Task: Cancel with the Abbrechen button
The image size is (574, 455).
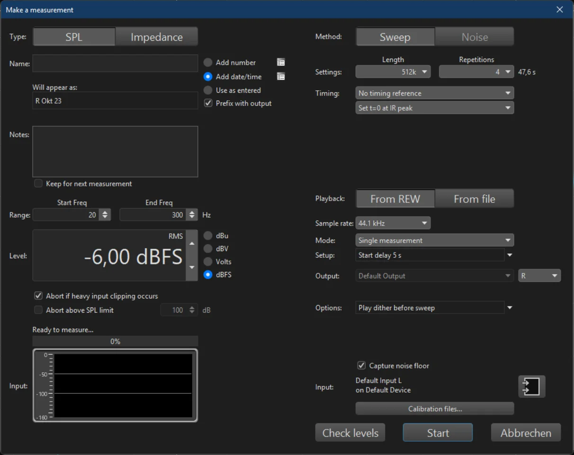Action: (526, 433)
